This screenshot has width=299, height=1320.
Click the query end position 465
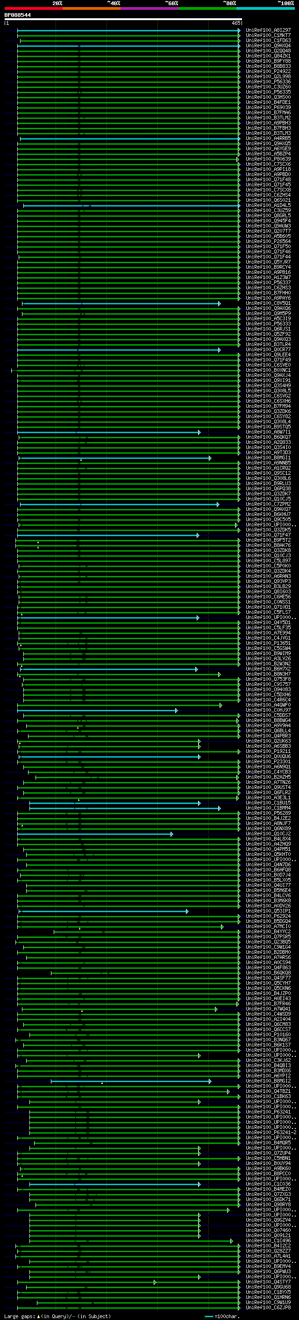click(235, 23)
